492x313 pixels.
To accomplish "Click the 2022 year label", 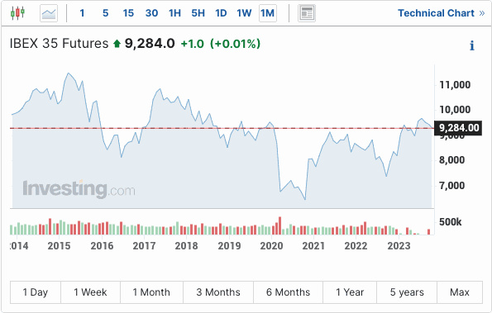I will [356, 246].
